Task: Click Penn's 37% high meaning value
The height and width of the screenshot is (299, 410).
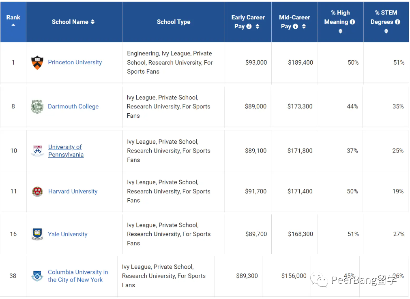Action: click(352, 151)
